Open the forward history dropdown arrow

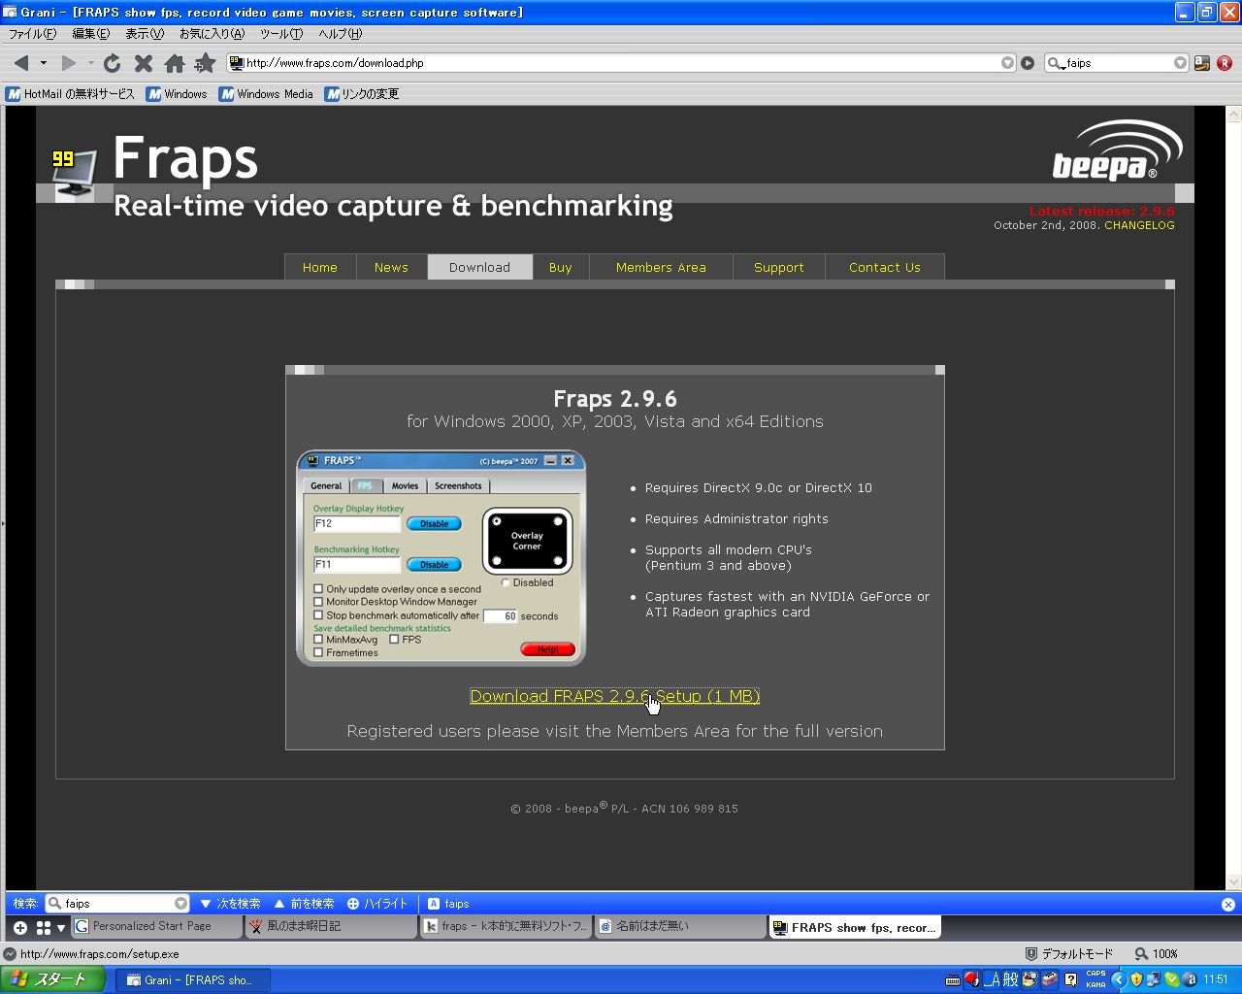pos(91,63)
